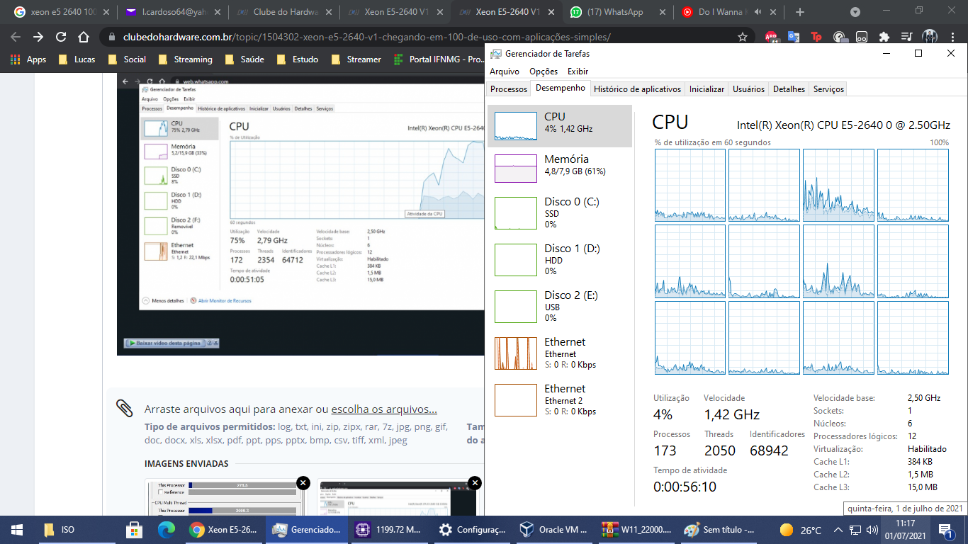Open the Social bookmarks folder
This screenshot has width=968, height=544.
127,59
